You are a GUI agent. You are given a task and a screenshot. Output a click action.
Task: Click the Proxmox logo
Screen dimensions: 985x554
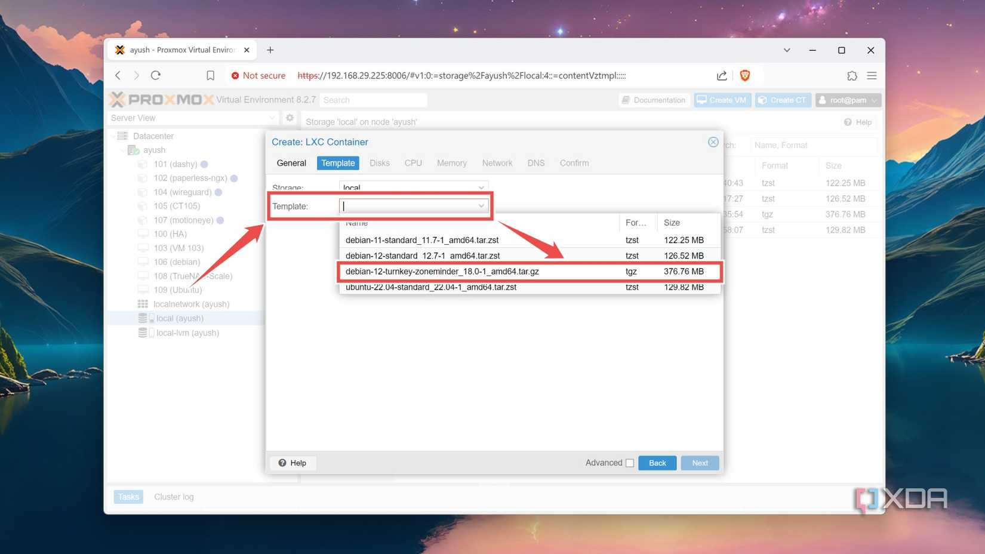161,100
